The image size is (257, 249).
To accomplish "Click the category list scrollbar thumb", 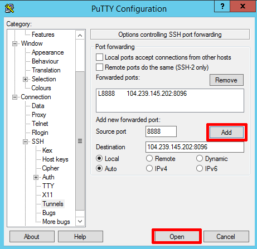I will [80, 141].
